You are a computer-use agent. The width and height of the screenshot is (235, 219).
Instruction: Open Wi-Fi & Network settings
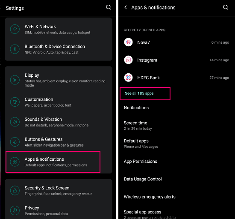(x=59, y=29)
